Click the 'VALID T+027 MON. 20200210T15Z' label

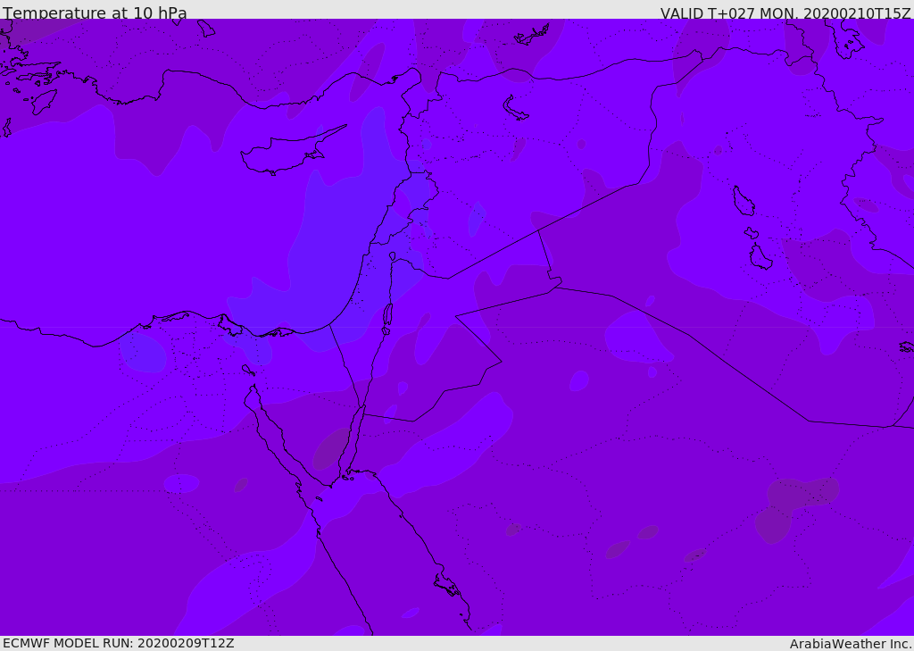(785, 13)
